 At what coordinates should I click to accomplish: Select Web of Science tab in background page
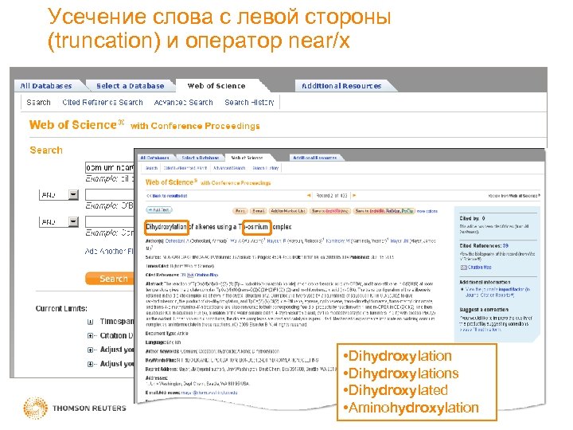(x=216, y=86)
